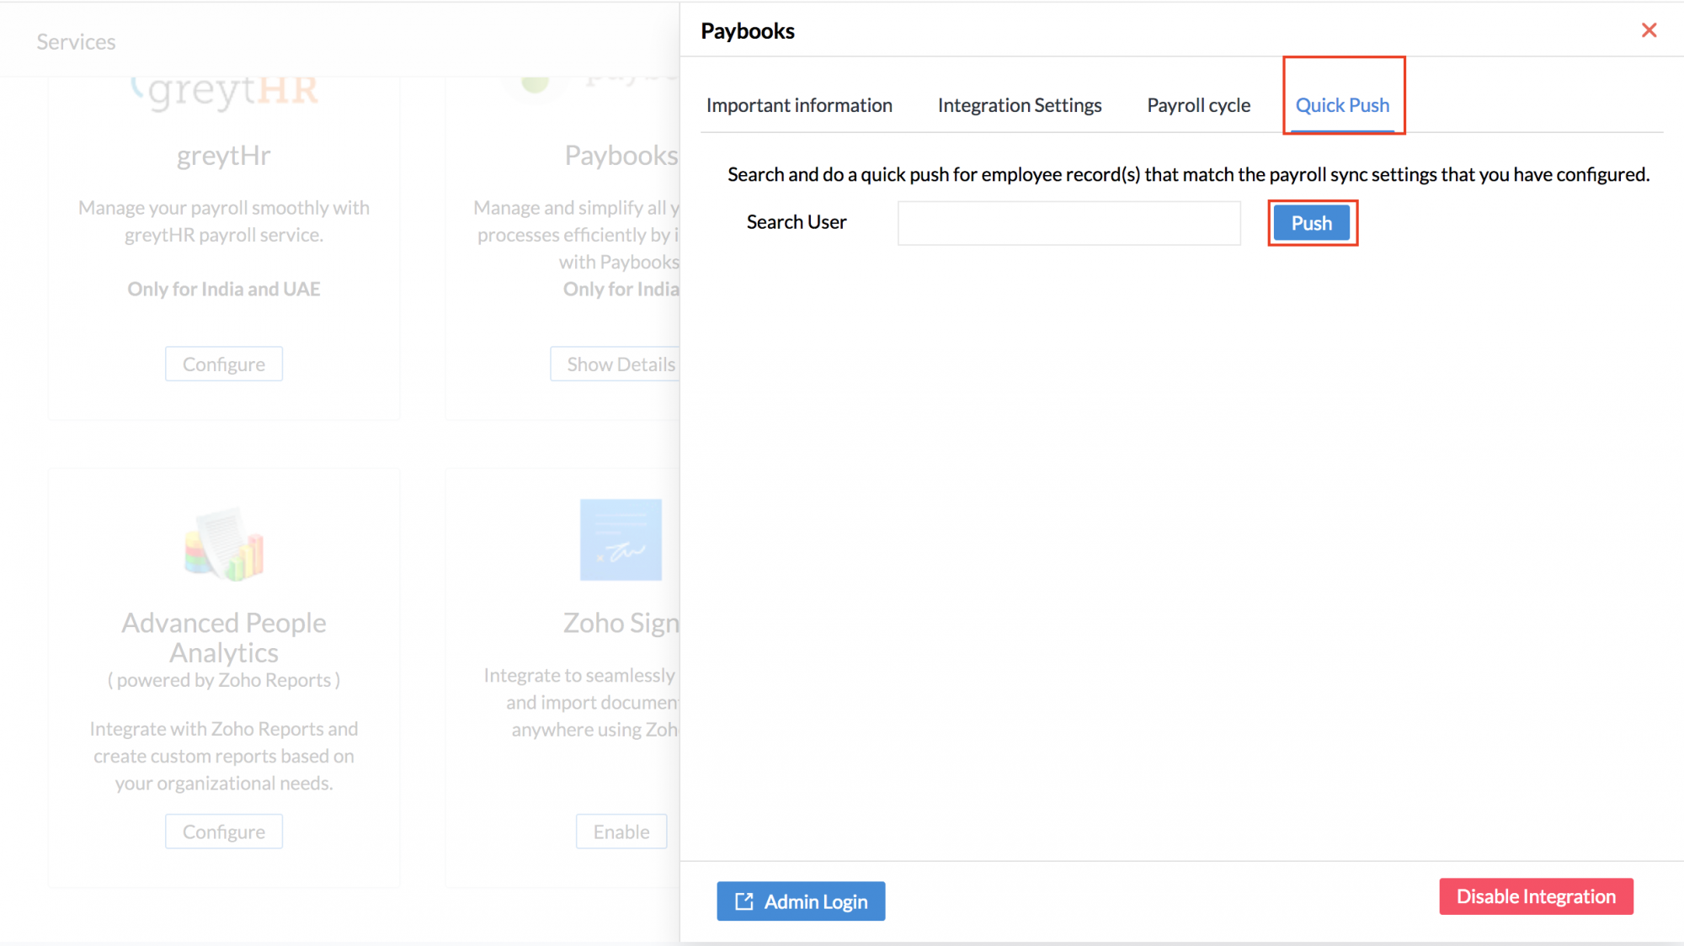Click the Quick Push tab
Viewport: 1684px width, 946px height.
(1342, 105)
